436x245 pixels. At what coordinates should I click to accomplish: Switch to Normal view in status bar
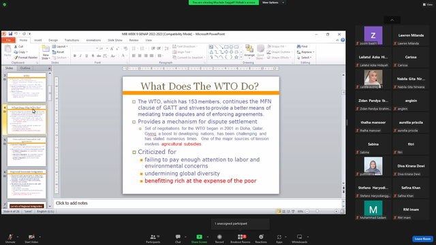[279, 212]
